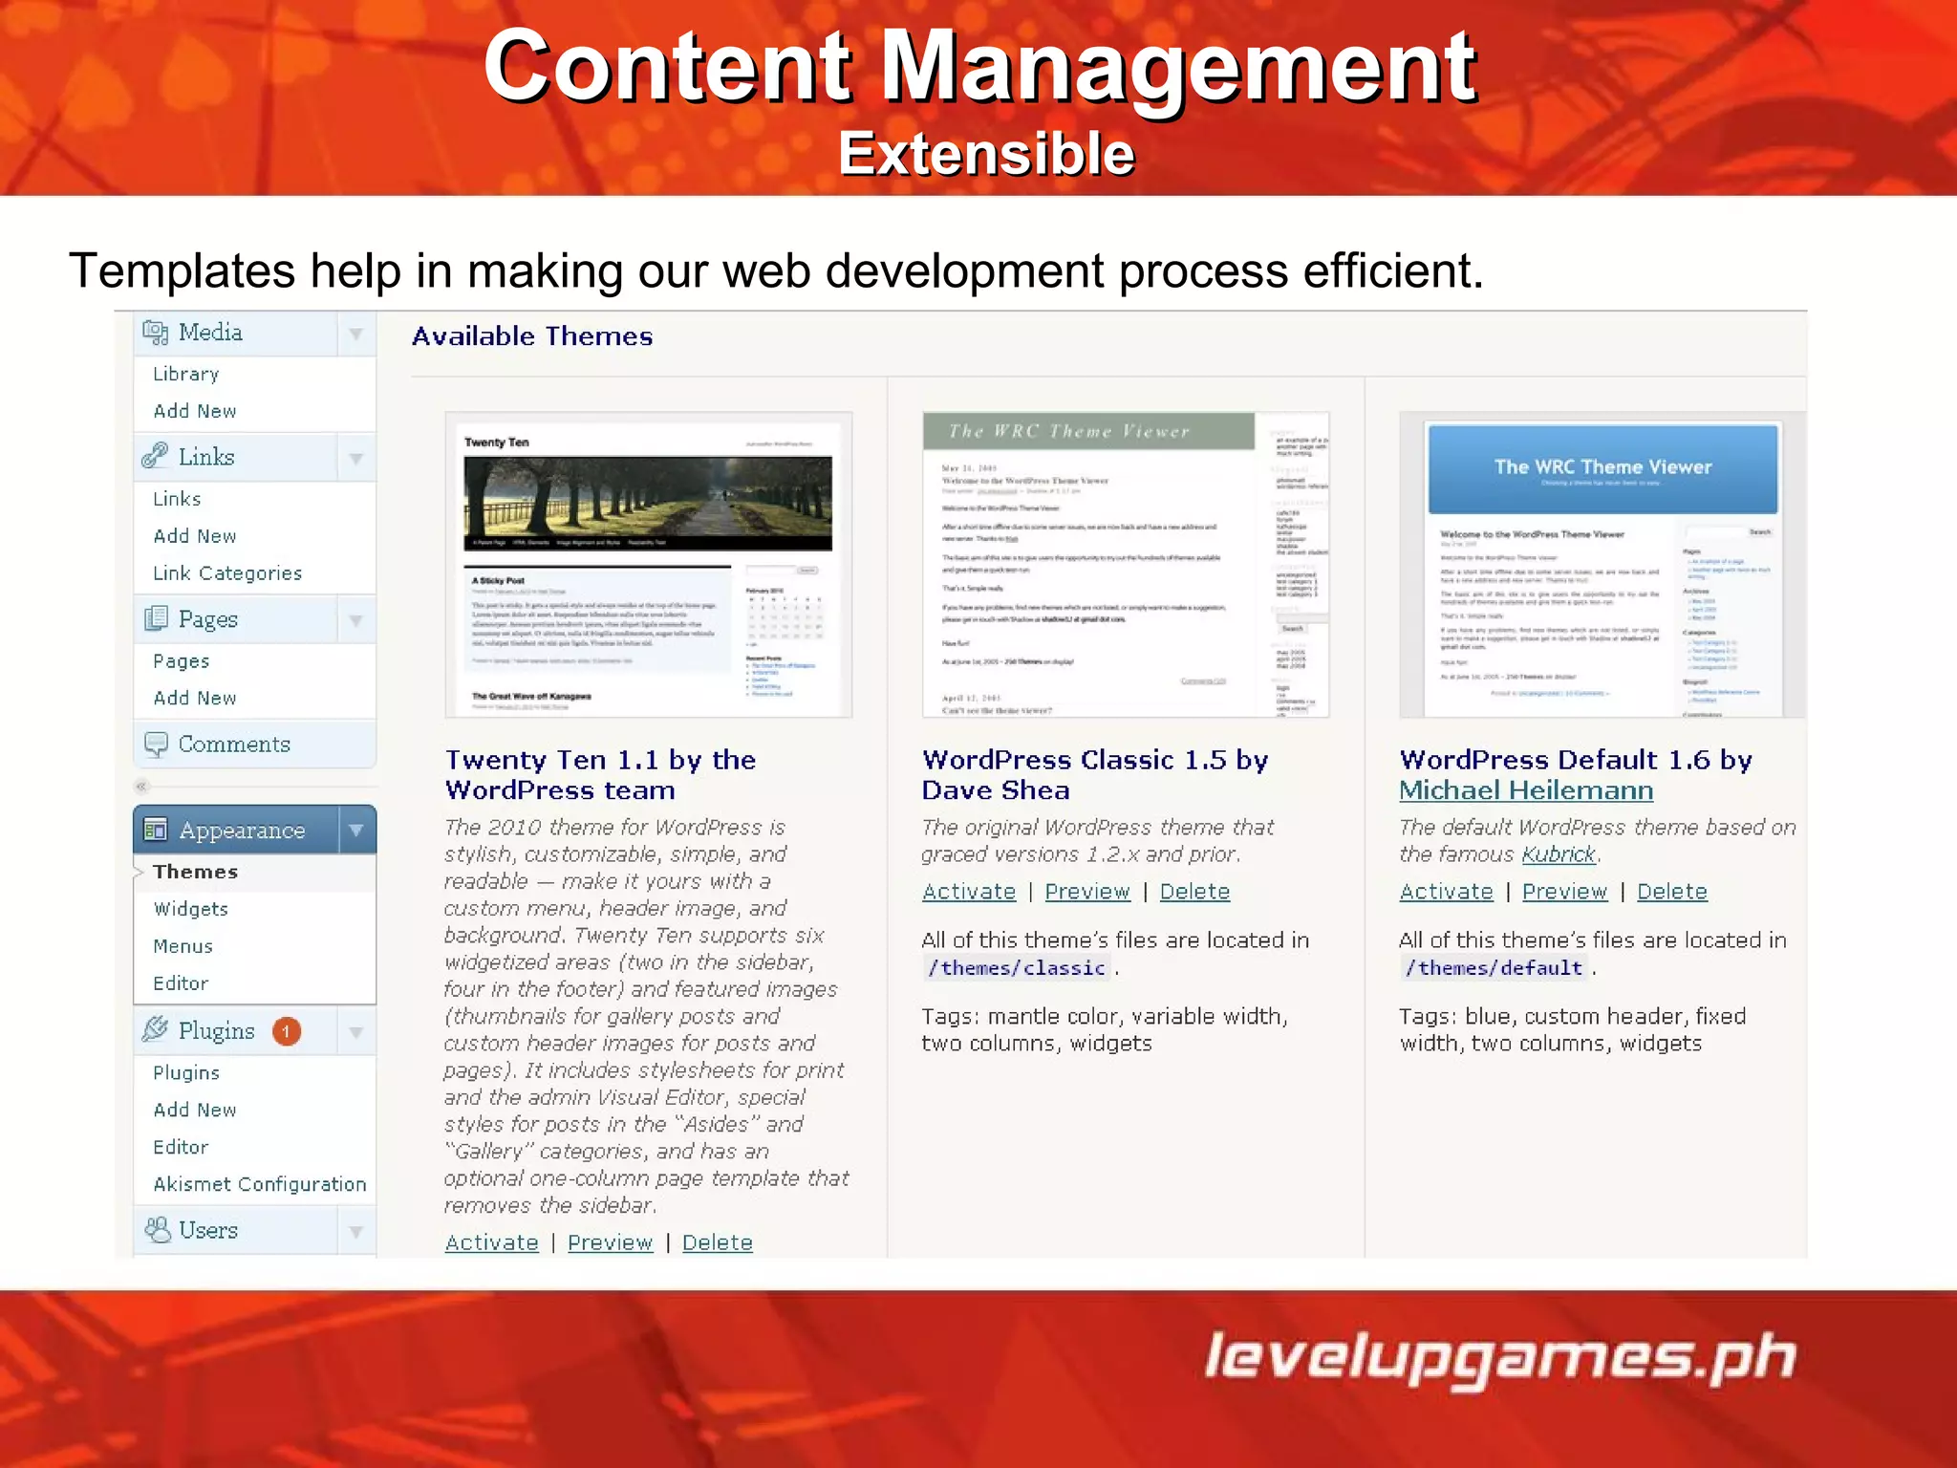Click the /themes/default path text
The image size is (1957, 1468).
tap(1494, 967)
